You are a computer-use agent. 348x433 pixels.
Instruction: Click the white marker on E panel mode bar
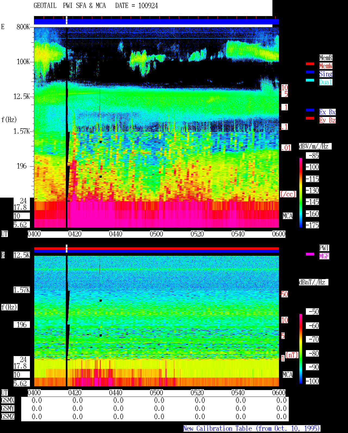(67, 20)
